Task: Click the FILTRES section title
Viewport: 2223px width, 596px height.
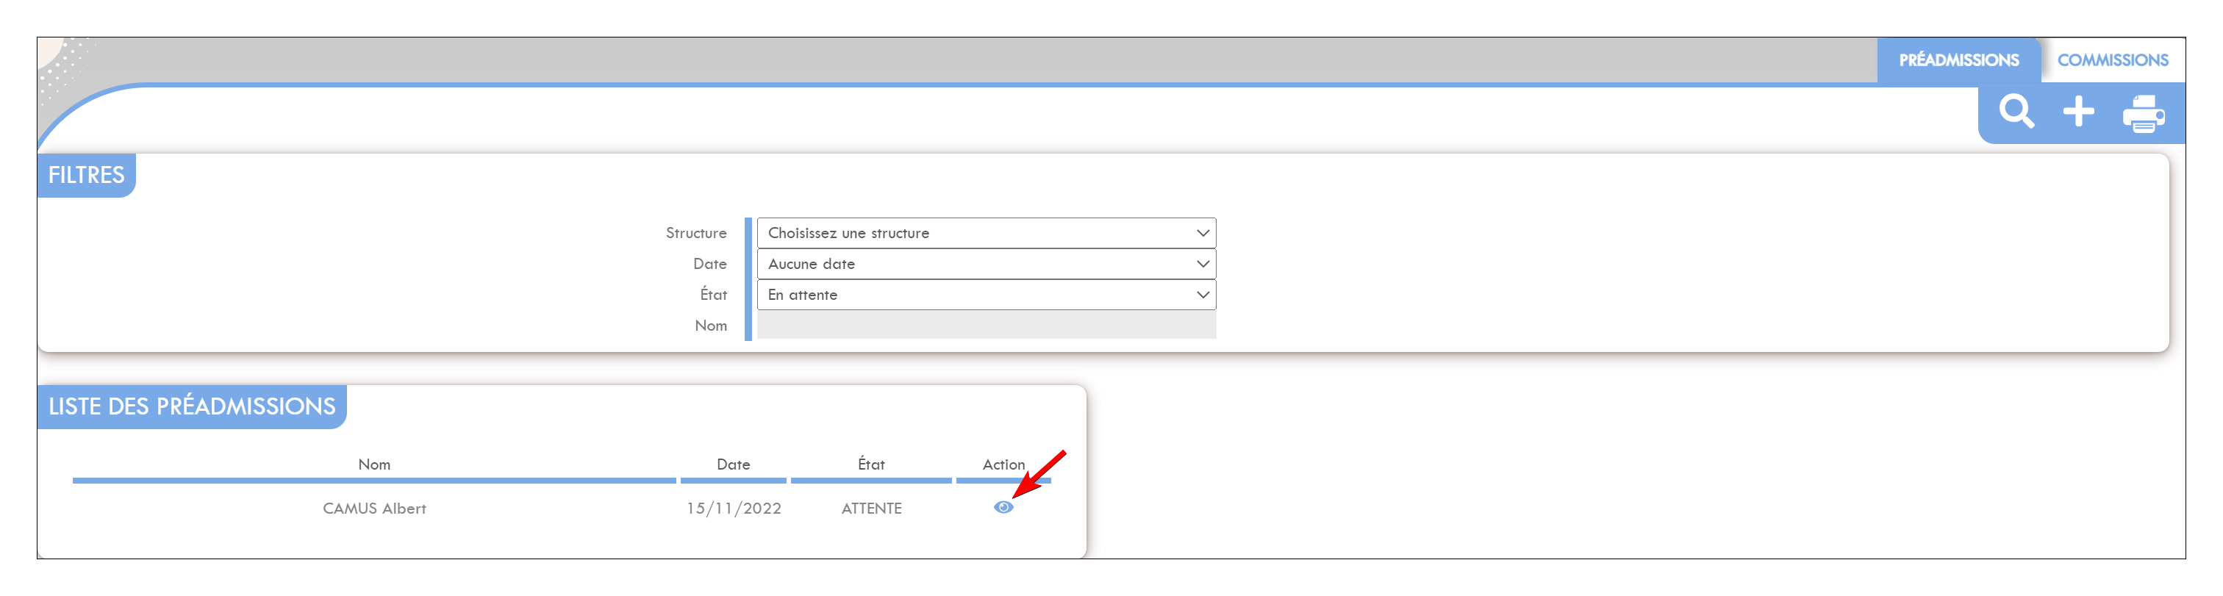Action: click(86, 175)
